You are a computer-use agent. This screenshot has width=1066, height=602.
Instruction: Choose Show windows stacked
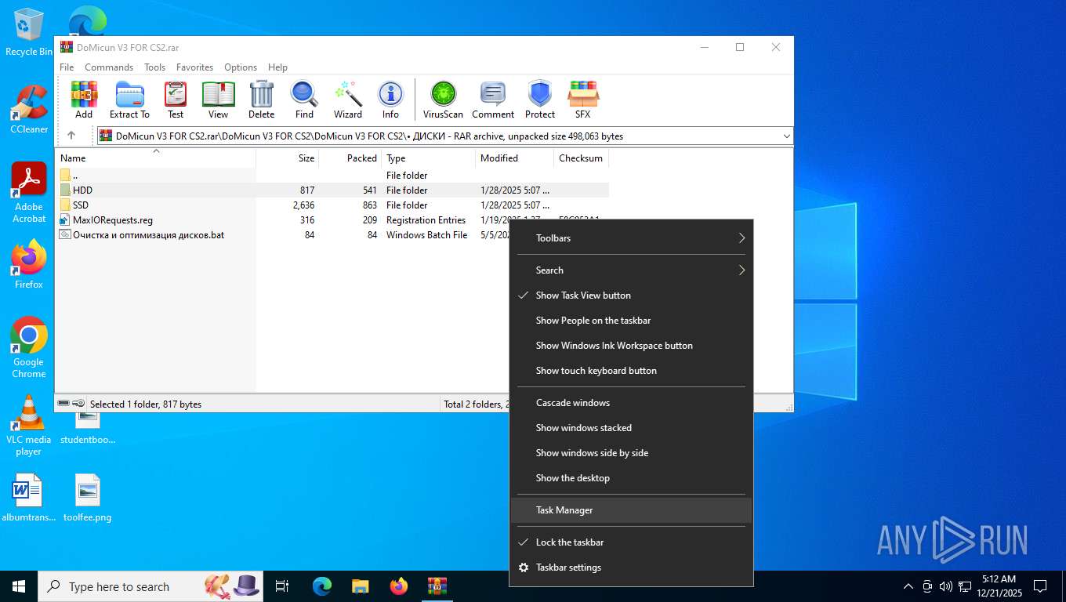631,428
